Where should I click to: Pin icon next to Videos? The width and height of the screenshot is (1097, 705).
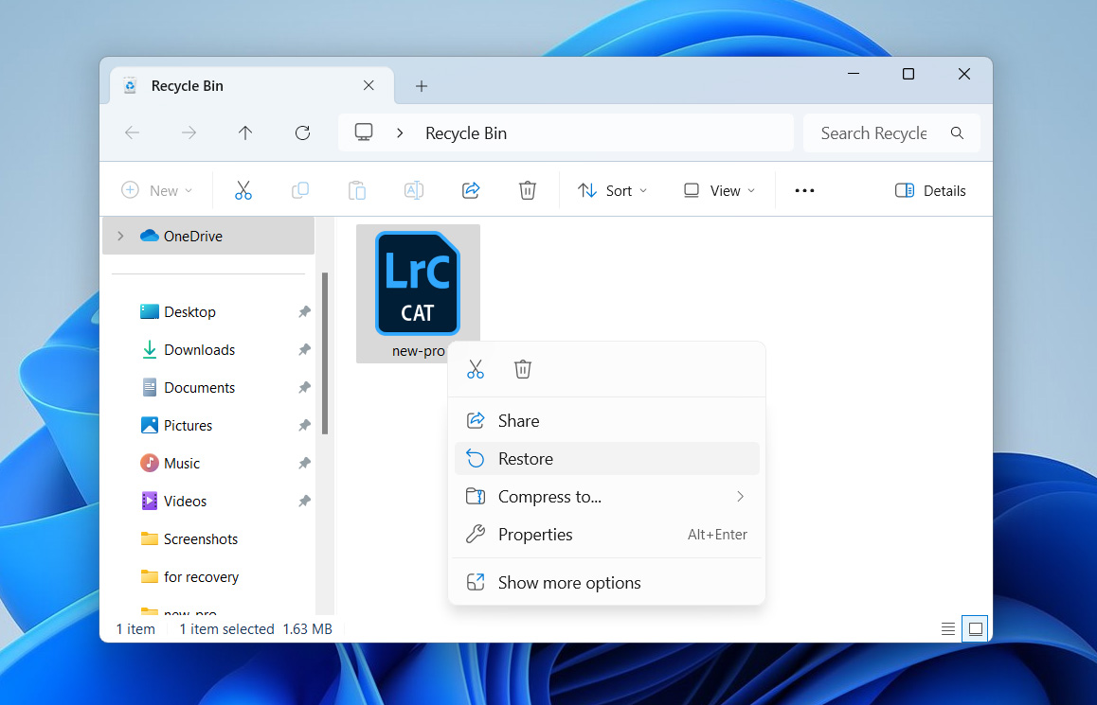[x=304, y=501]
